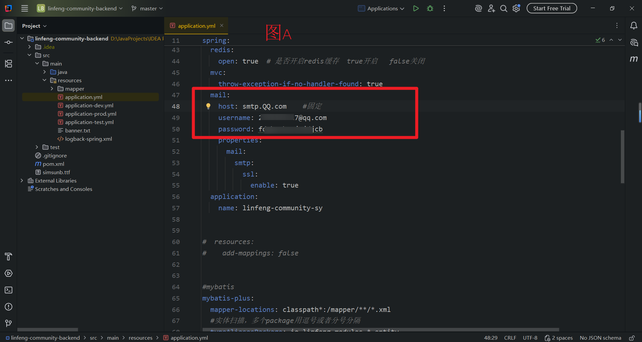This screenshot has width=642, height=342.
Task: Click the Start Free Trial button
Action: [551, 8]
